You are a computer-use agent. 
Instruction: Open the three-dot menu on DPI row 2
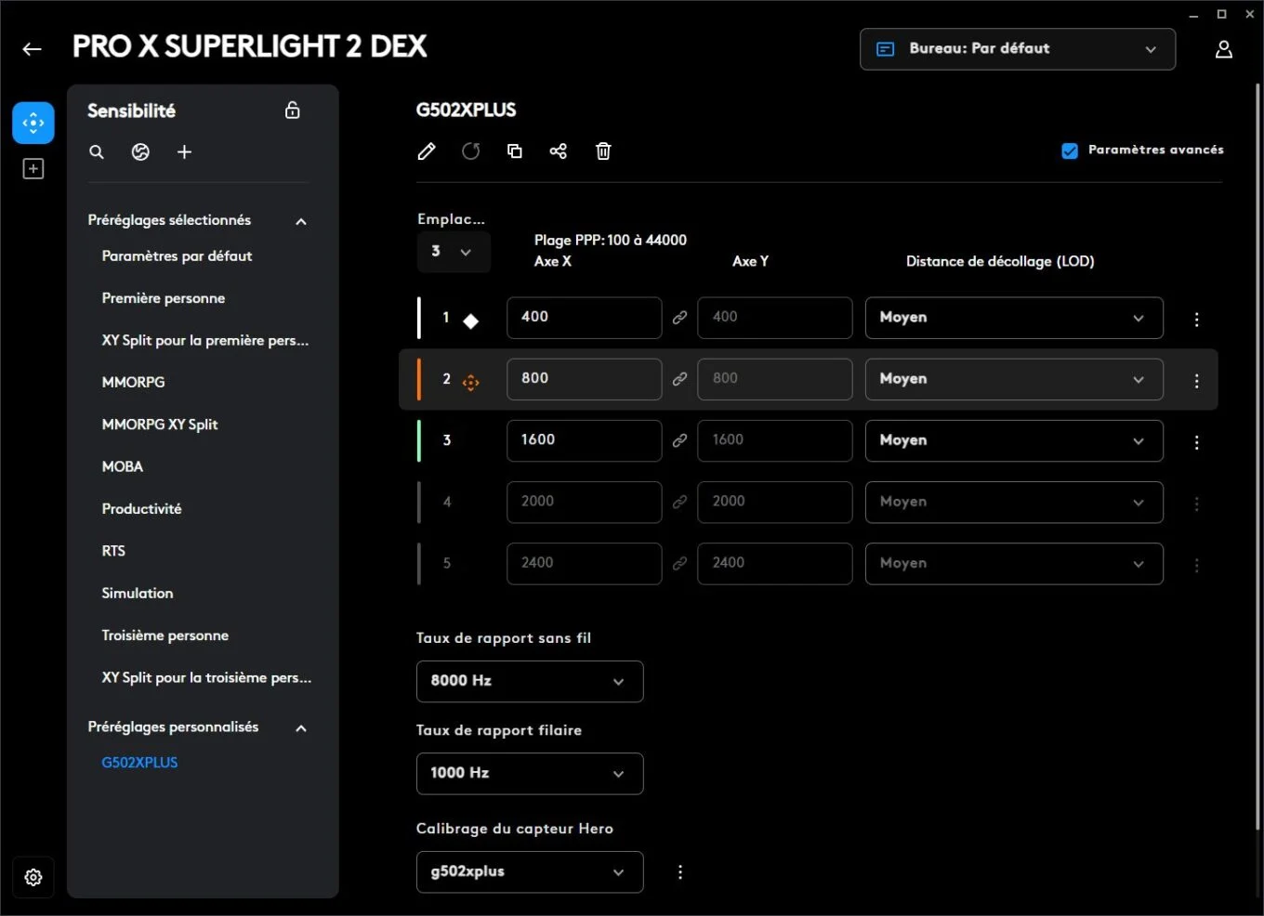coord(1196,379)
